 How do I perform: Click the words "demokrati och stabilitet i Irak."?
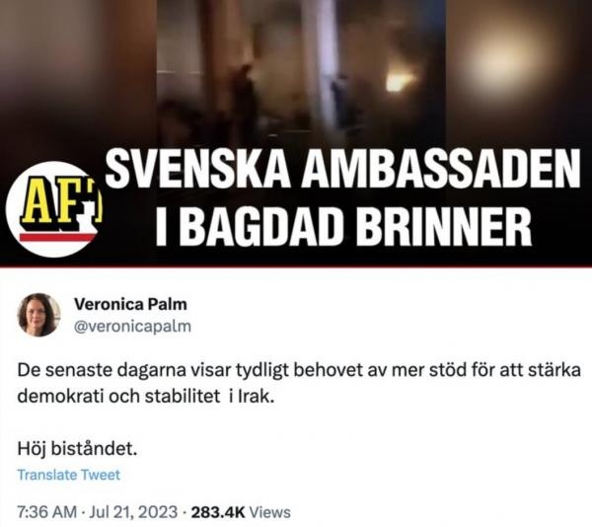click(x=146, y=397)
